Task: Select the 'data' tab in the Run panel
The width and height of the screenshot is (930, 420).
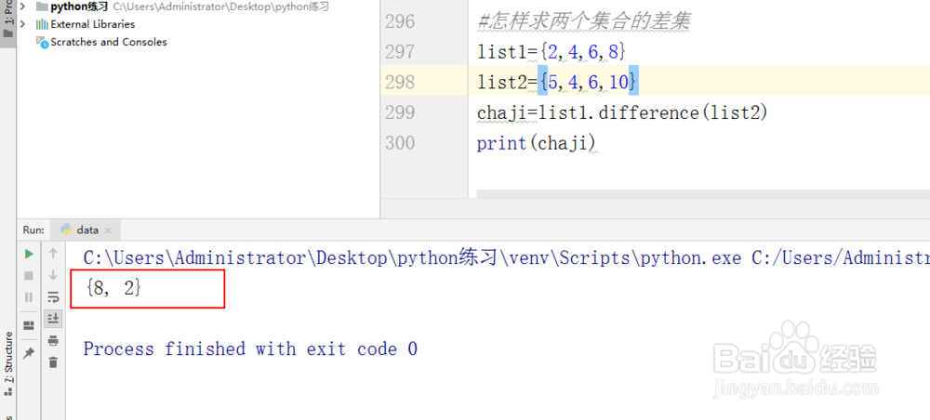Action: click(x=86, y=230)
